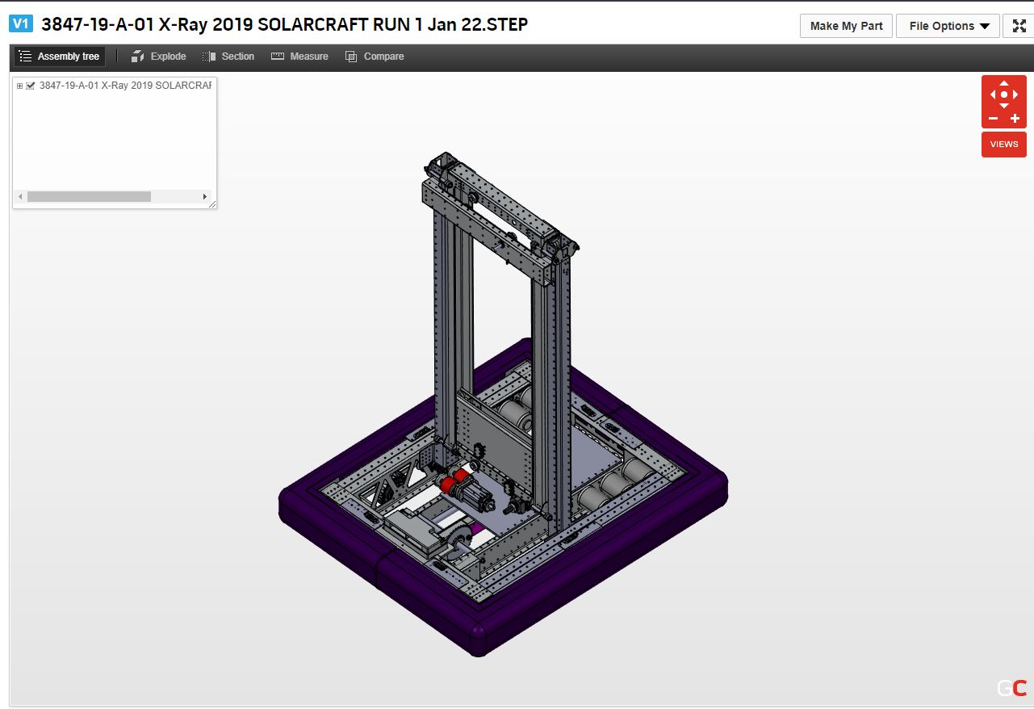The height and width of the screenshot is (709, 1034).
Task: Pan view left with the left arrow
Action: point(993,94)
